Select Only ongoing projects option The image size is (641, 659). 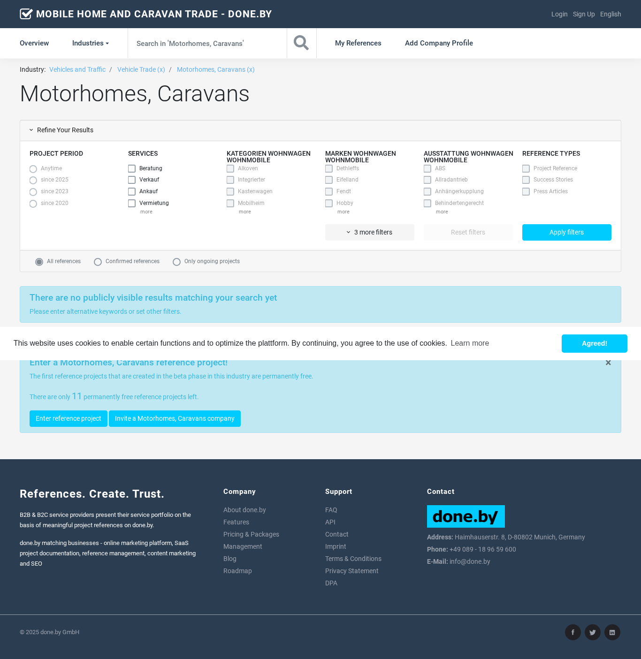pos(176,262)
